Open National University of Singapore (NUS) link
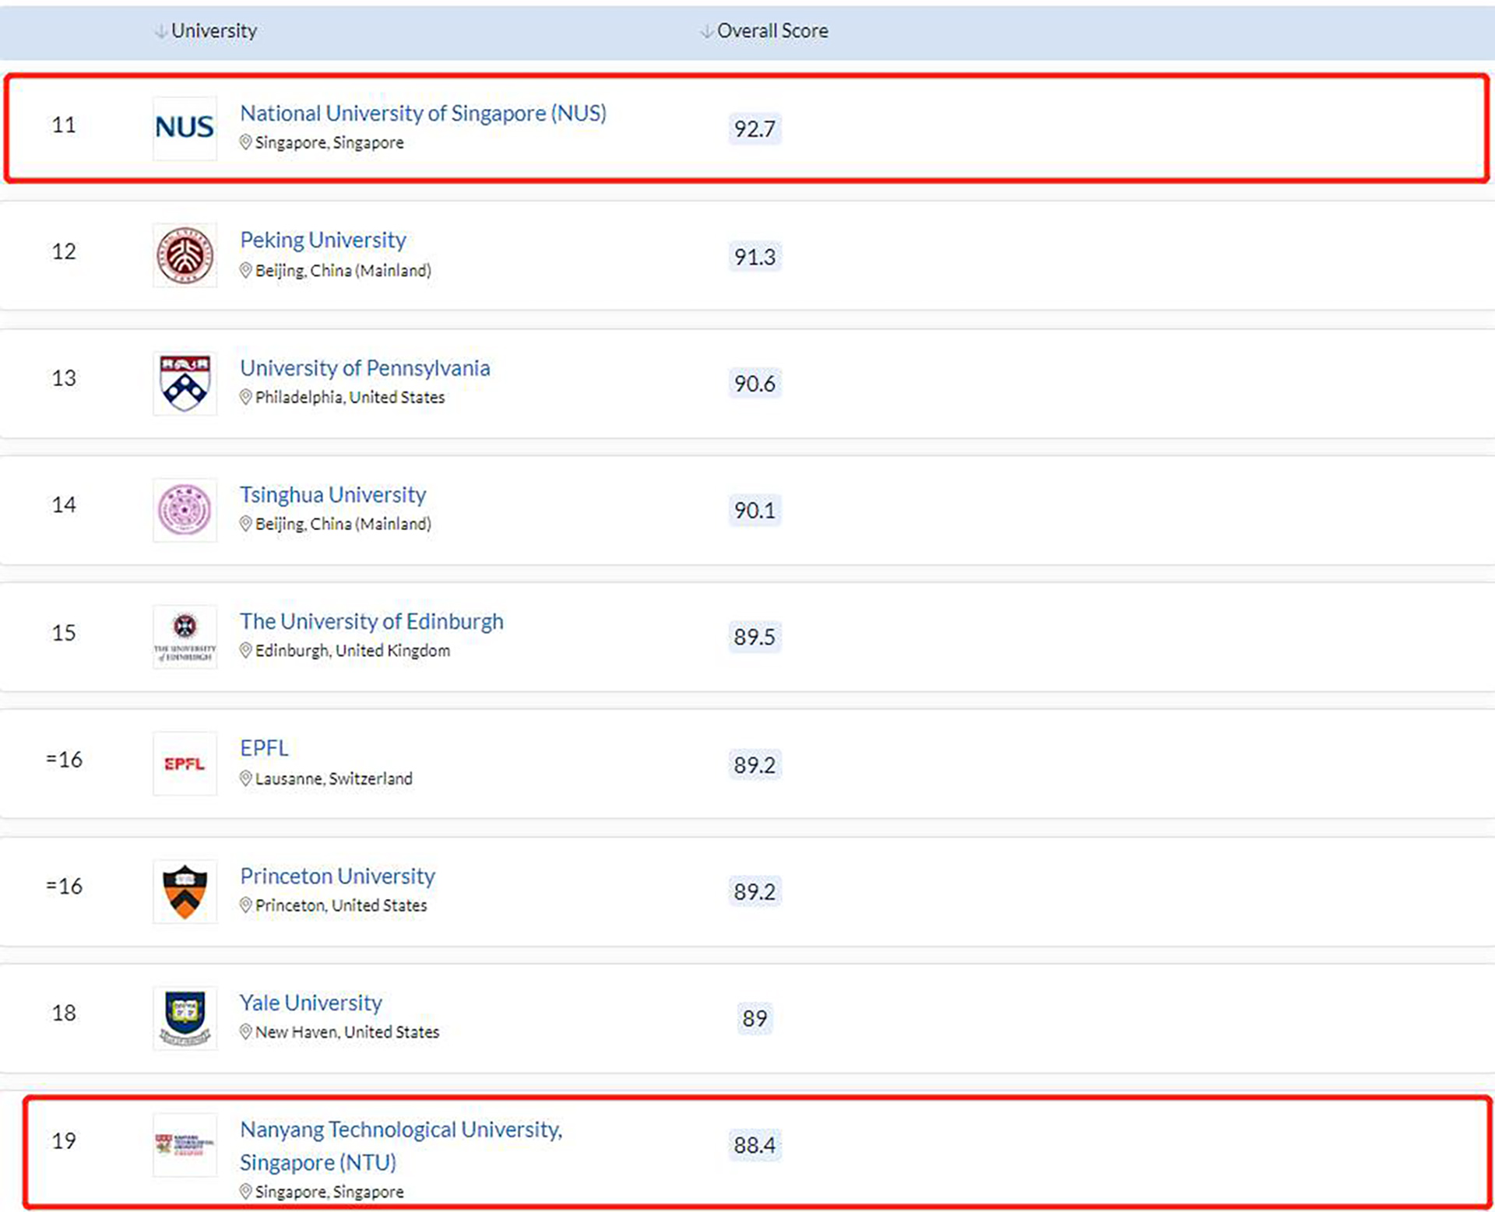 [423, 114]
